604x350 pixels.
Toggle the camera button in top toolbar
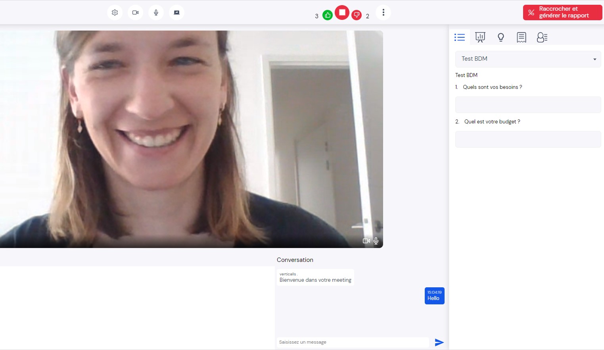pos(135,13)
